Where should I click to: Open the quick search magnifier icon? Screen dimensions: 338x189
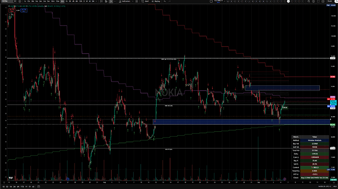pos(309,1)
